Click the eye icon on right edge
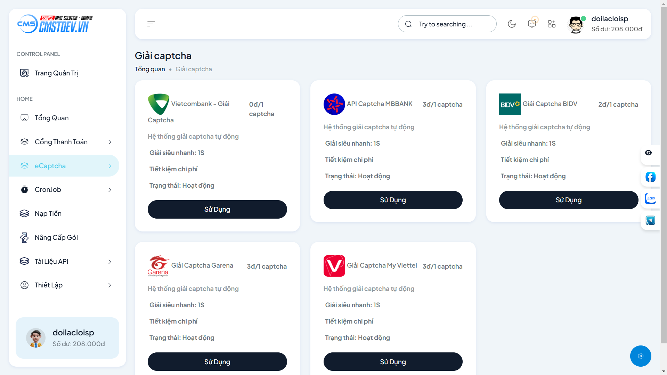Screen dimensions: 667x375 click(x=648, y=153)
